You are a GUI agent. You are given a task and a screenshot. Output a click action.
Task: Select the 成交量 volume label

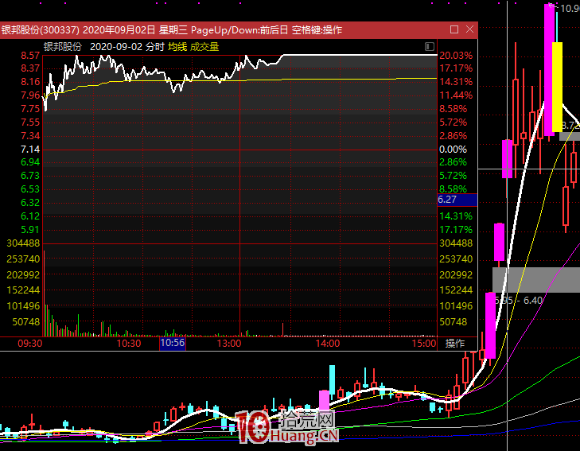204,47
